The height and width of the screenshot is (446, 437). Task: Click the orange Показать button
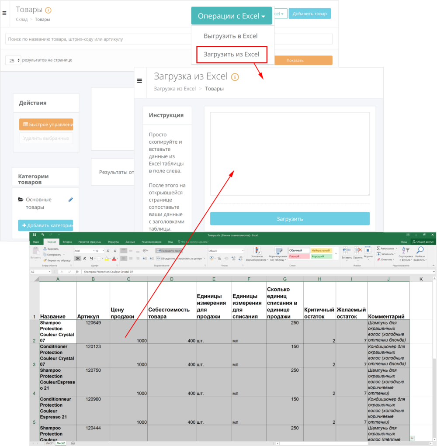pyautogui.click(x=303, y=60)
